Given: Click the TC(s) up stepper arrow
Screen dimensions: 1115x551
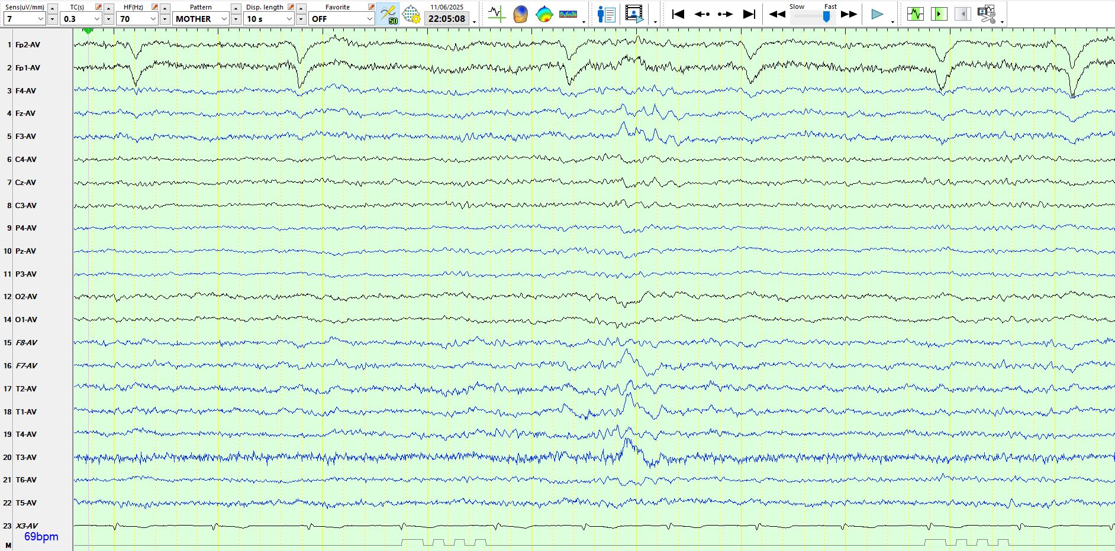Looking at the screenshot, I should coord(109,8).
